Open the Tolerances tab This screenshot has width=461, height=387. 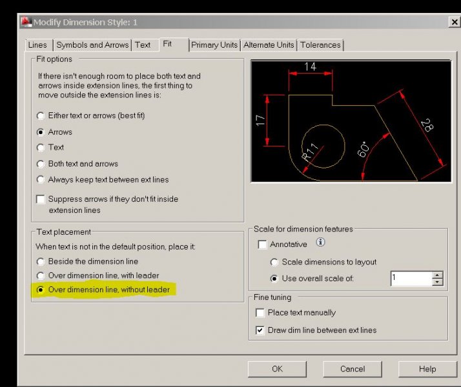pyautogui.click(x=320, y=45)
